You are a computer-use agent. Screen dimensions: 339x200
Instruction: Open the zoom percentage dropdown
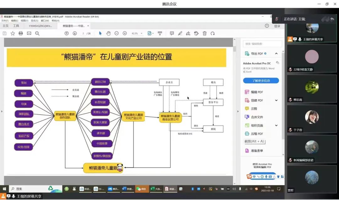(x=142, y=34)
